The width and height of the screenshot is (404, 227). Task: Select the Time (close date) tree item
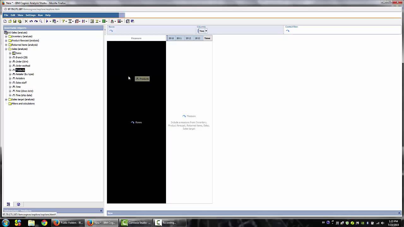24,91
